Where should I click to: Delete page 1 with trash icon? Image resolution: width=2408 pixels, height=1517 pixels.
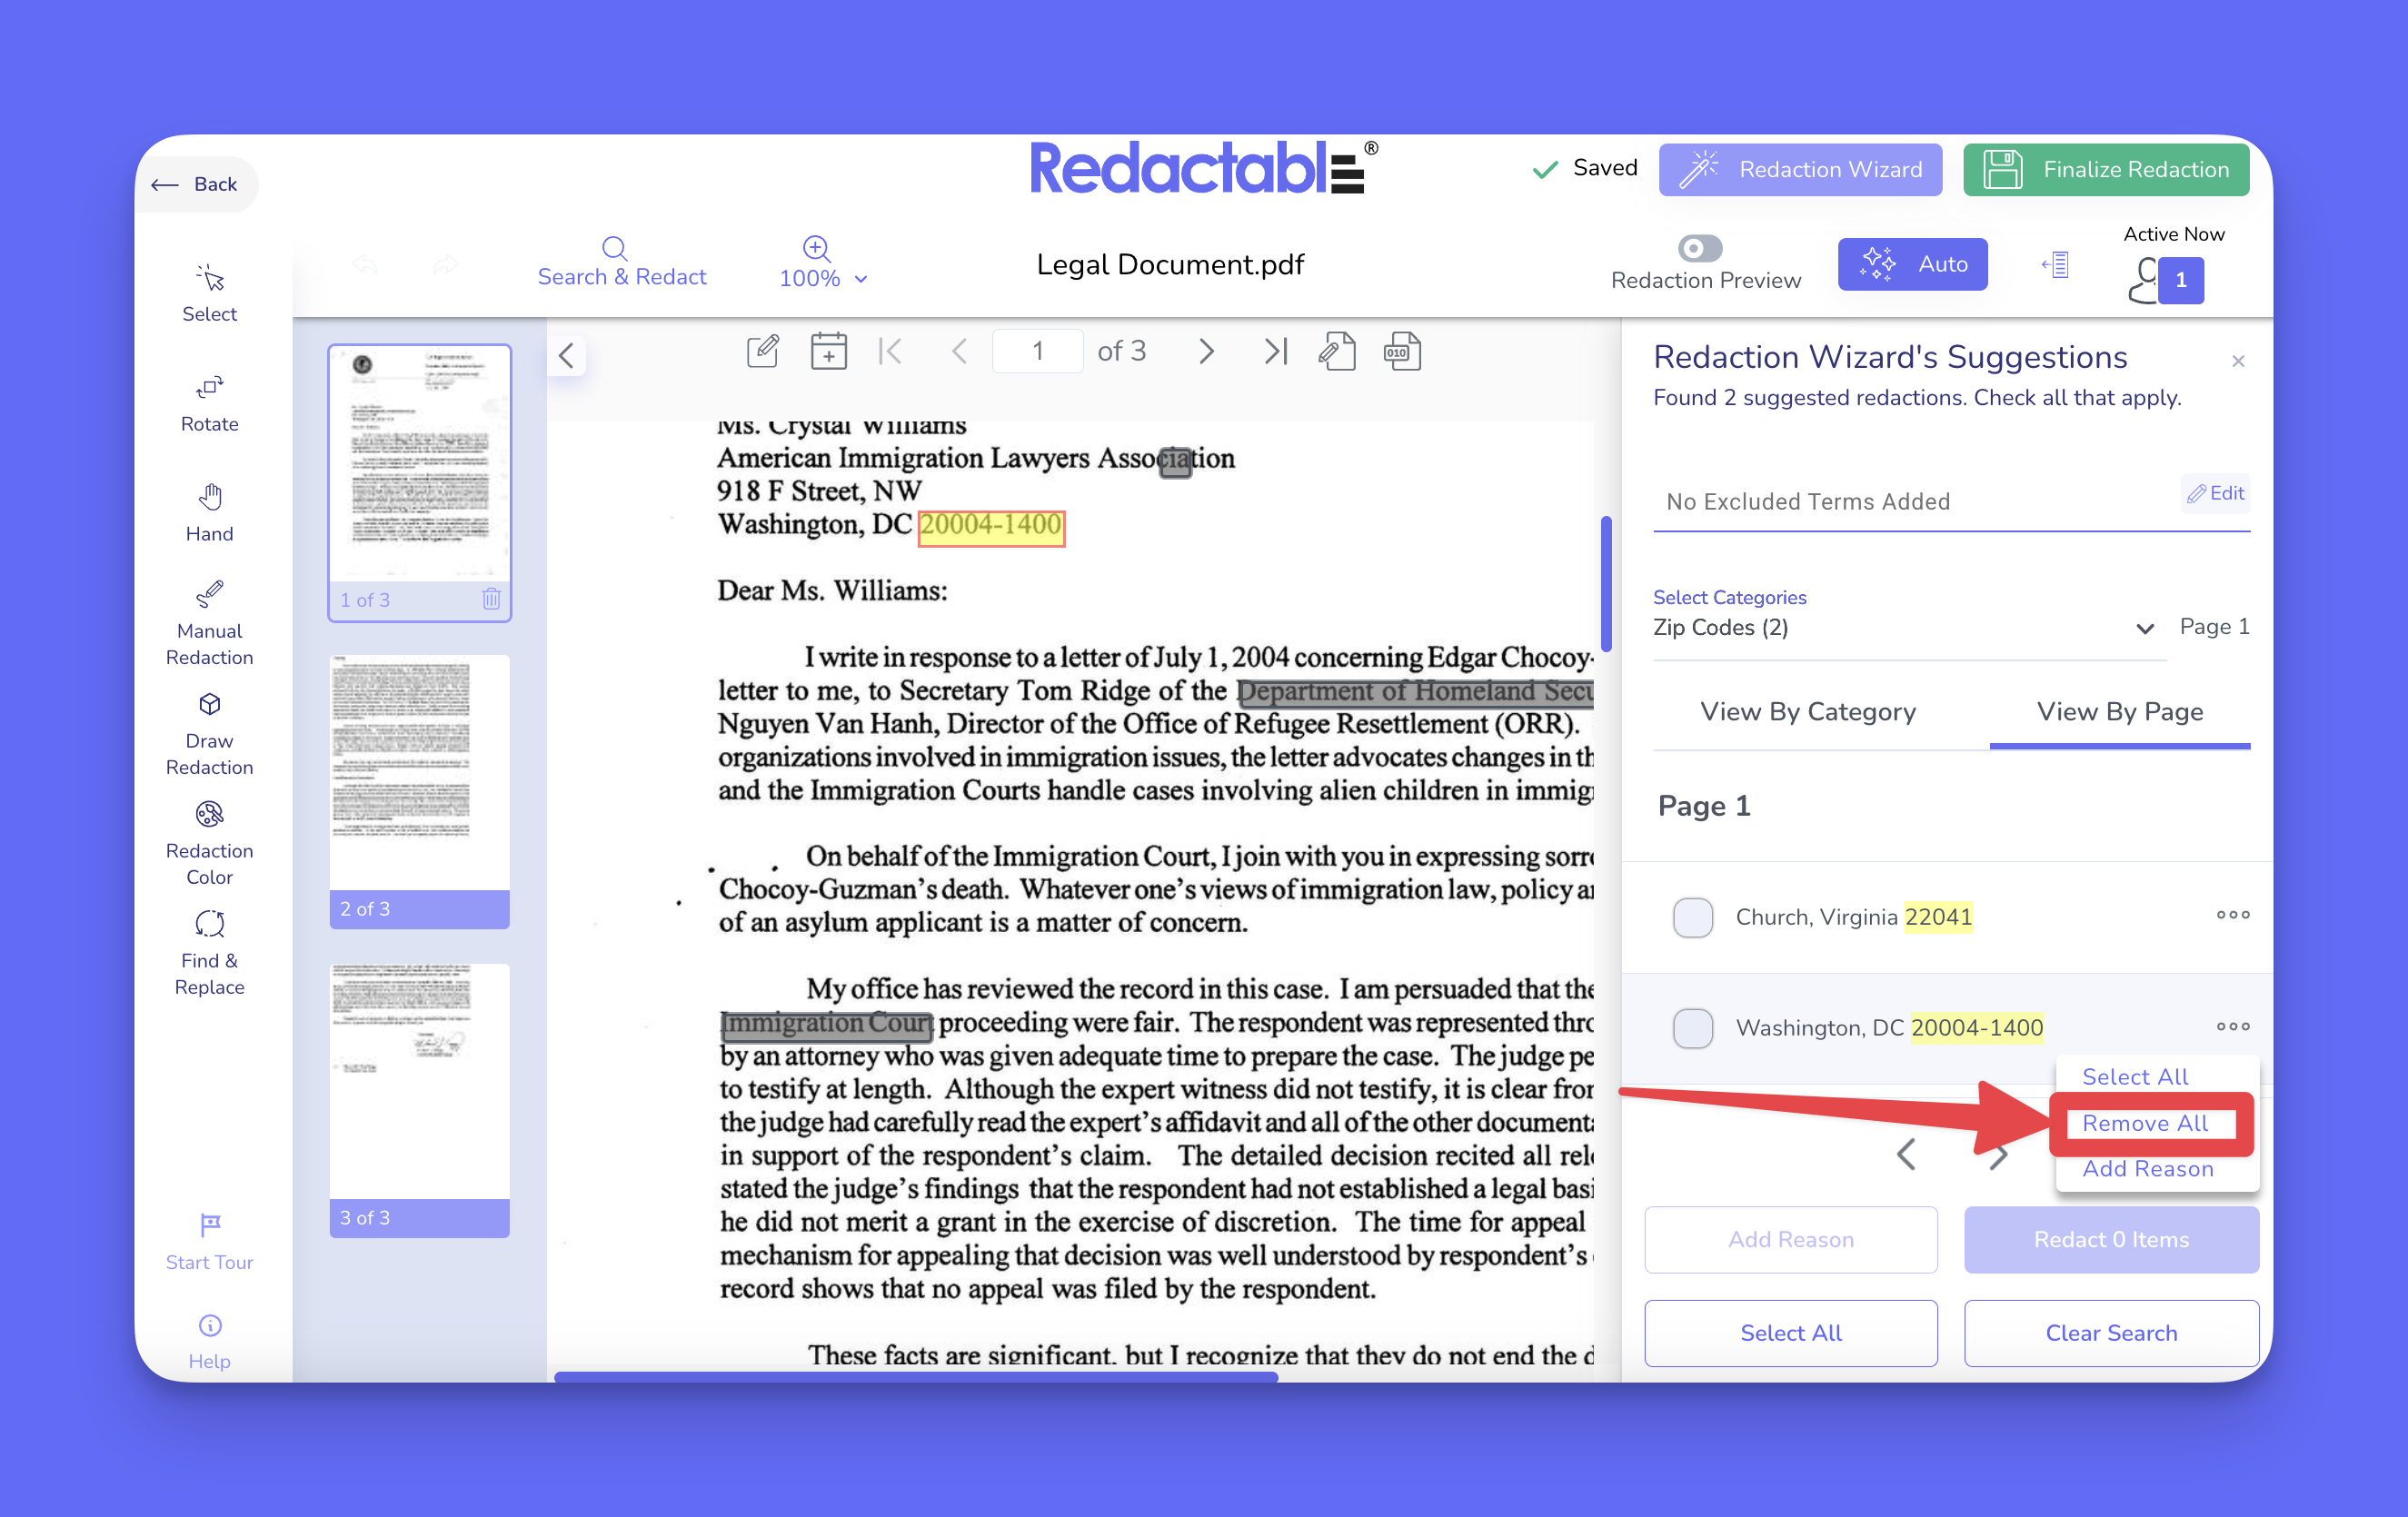[x=491, y=599]
